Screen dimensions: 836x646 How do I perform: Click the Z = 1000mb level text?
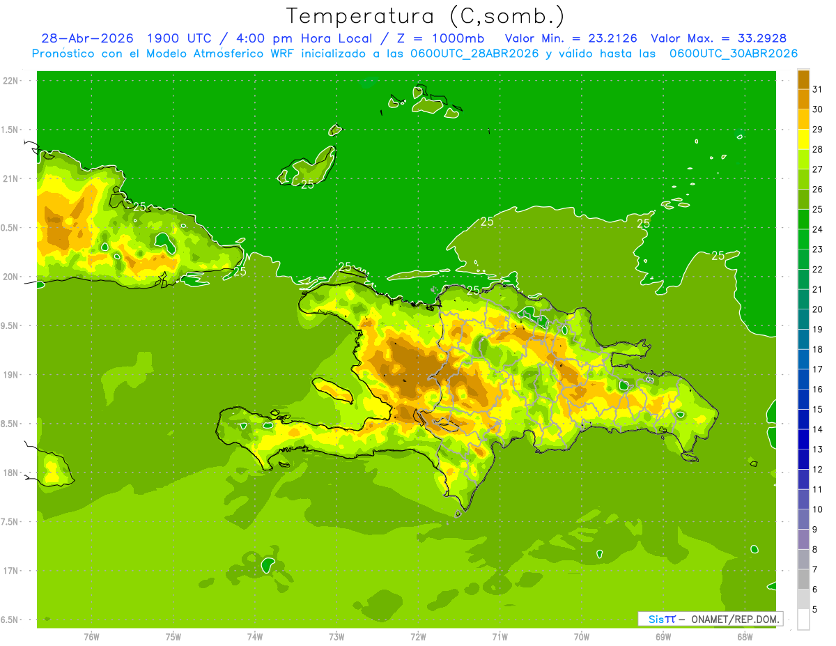[440, 38]
